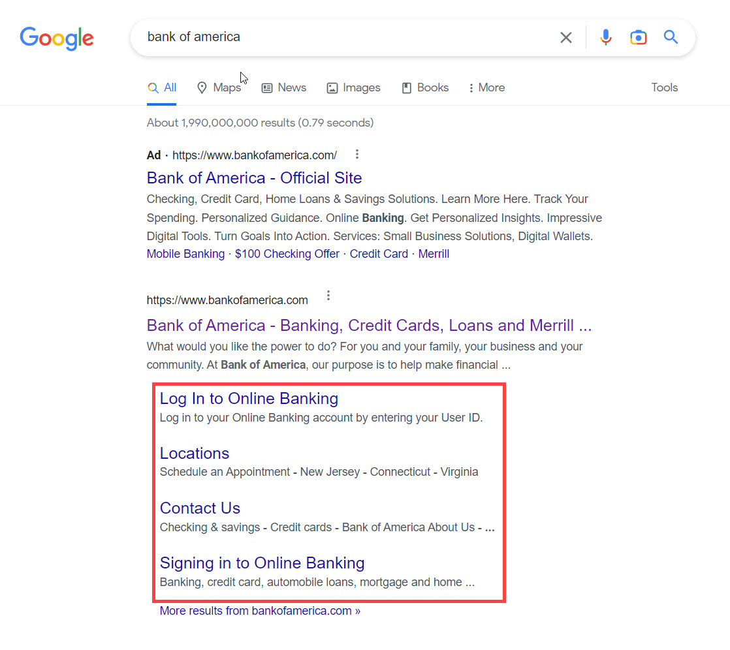Switch to the Books tab

click(425, 87)
